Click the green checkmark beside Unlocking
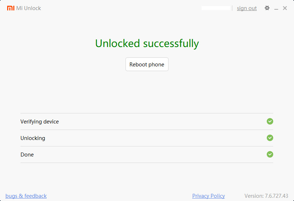The width and height of the screenshot is (294, 201). coord(270,138)
